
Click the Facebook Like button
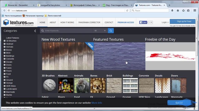(x=143, y=23)
